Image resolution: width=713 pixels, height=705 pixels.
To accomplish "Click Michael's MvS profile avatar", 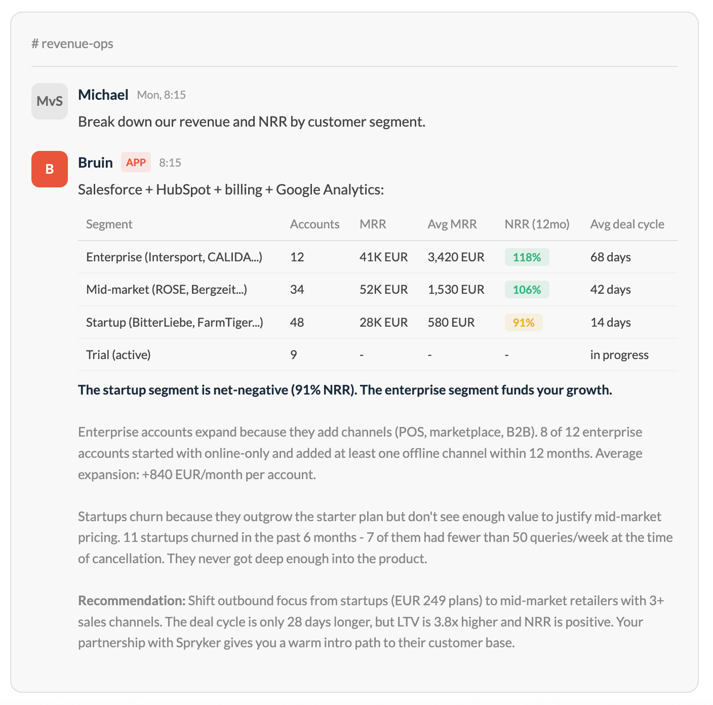I will (x=49, y=101).
